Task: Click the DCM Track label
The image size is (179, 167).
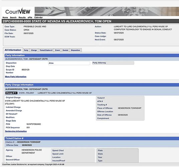Action: (10, 37)
